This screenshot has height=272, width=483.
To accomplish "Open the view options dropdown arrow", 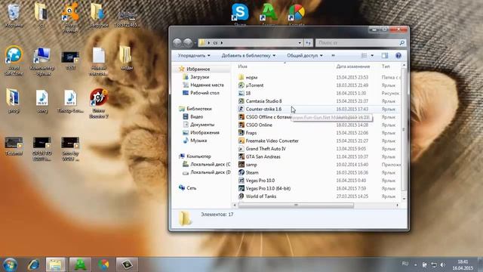I will pos(372,55).
